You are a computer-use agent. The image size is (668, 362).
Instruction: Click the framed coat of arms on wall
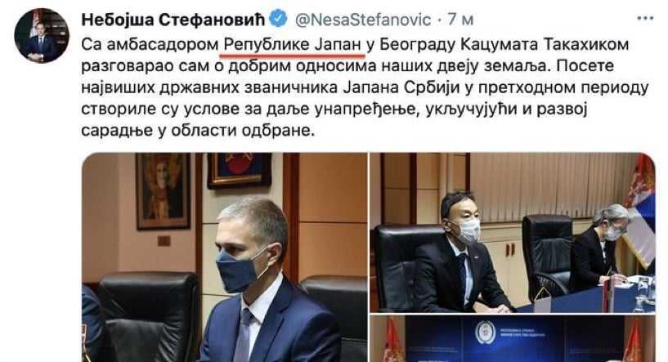tap(239, 170)
